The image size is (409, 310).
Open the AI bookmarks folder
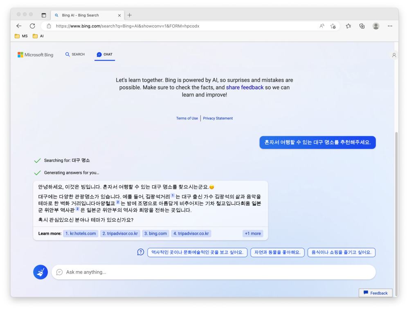38,36
